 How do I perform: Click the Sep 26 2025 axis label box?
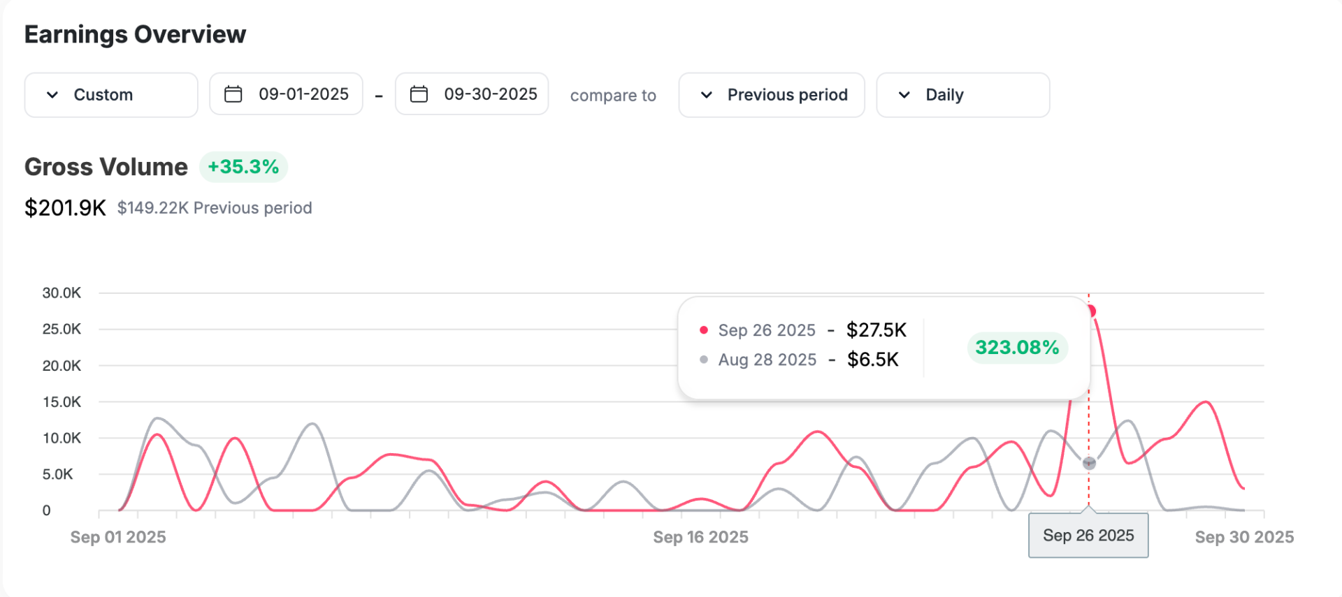[x=1088, y=536]
